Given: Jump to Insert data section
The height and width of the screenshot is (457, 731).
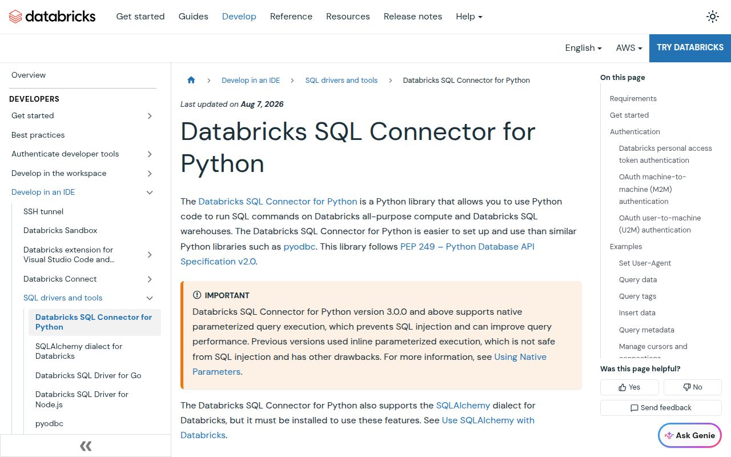Looking at the screenshot, I should point(637,312).
